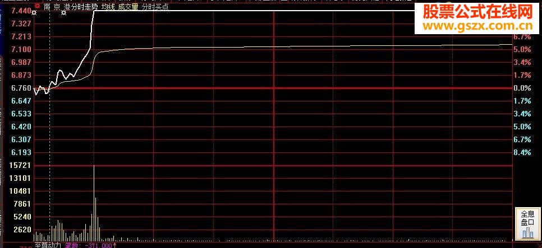The width and height of the screenshot is (542, 248).
Task: Click the 7861 volume axis value
Action: click(23, 204)
